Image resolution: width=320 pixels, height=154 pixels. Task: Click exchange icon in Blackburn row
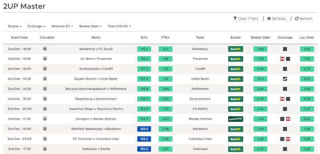(x=285, y=129)
